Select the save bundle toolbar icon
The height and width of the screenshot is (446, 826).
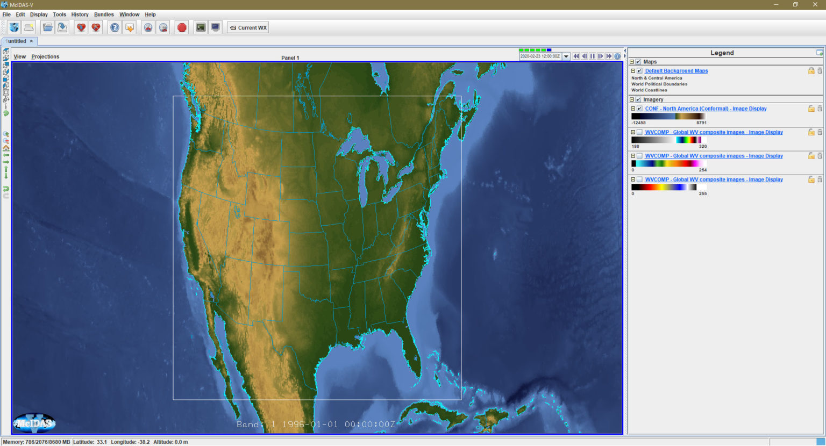point(62,27)
